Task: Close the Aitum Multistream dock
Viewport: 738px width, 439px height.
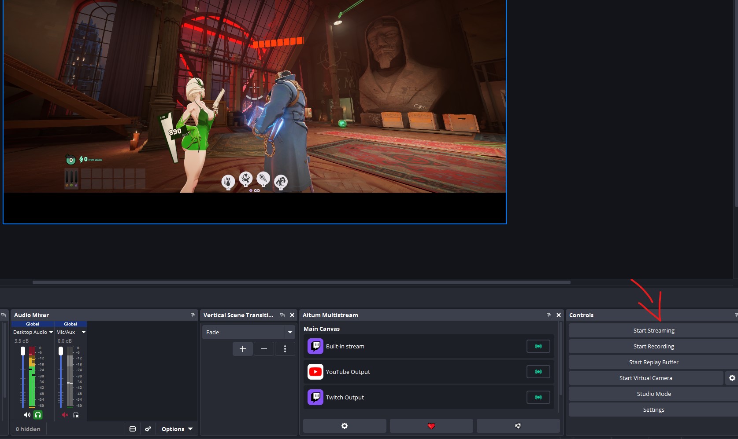Action: (x=559, y=315)
